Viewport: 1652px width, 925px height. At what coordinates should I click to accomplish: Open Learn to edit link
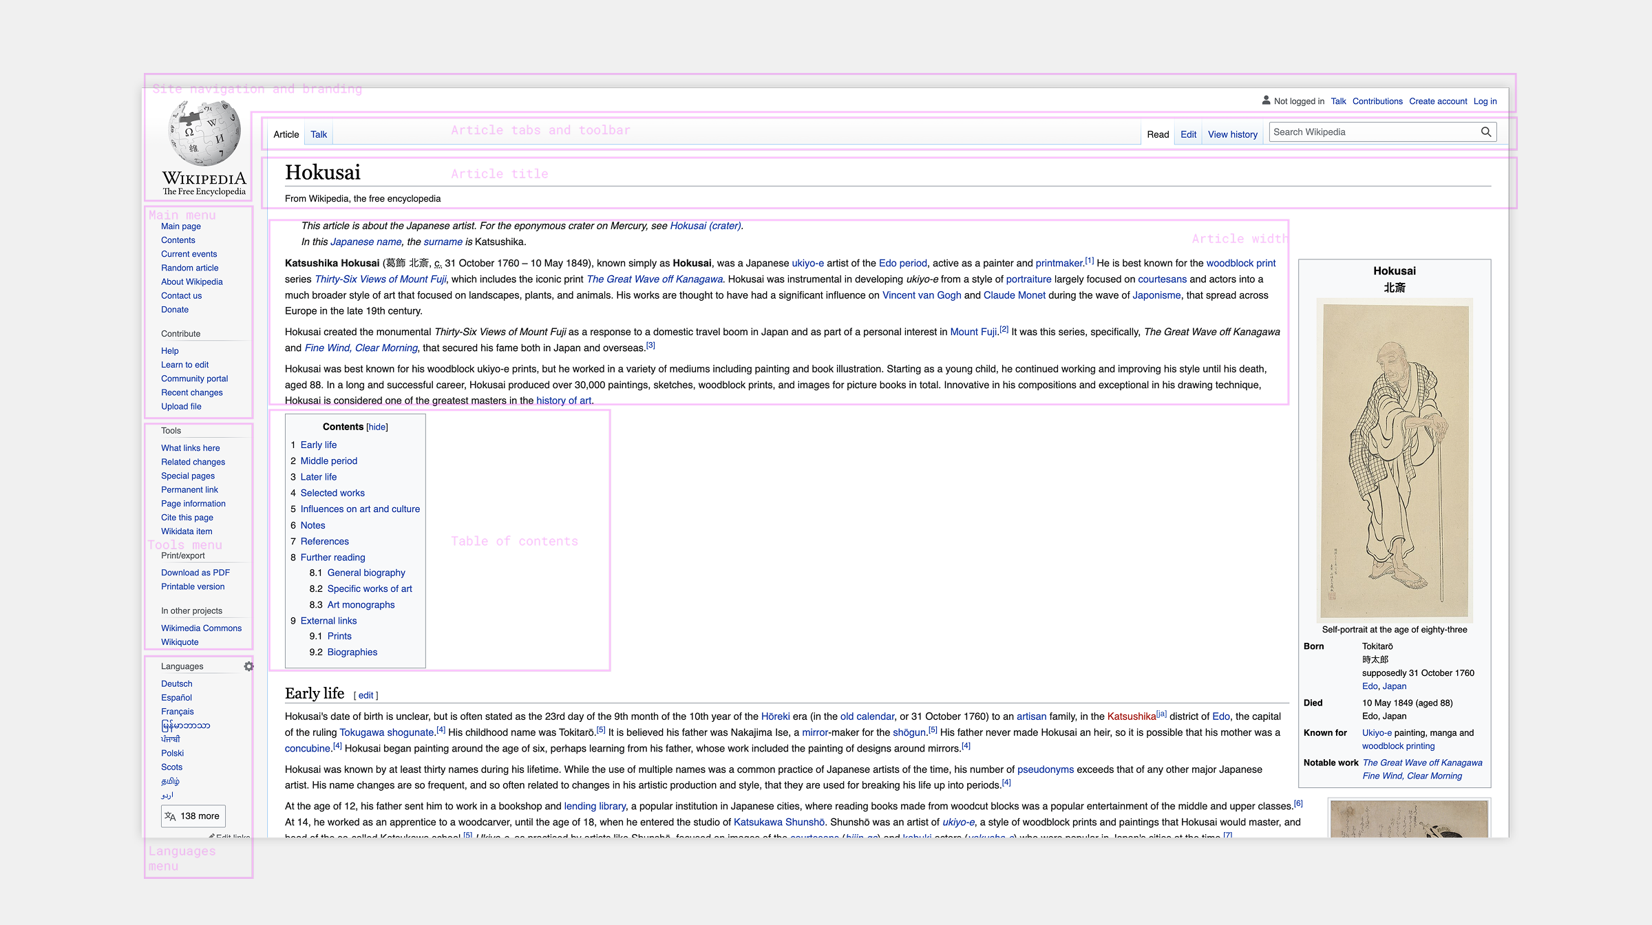pos(184,365)
